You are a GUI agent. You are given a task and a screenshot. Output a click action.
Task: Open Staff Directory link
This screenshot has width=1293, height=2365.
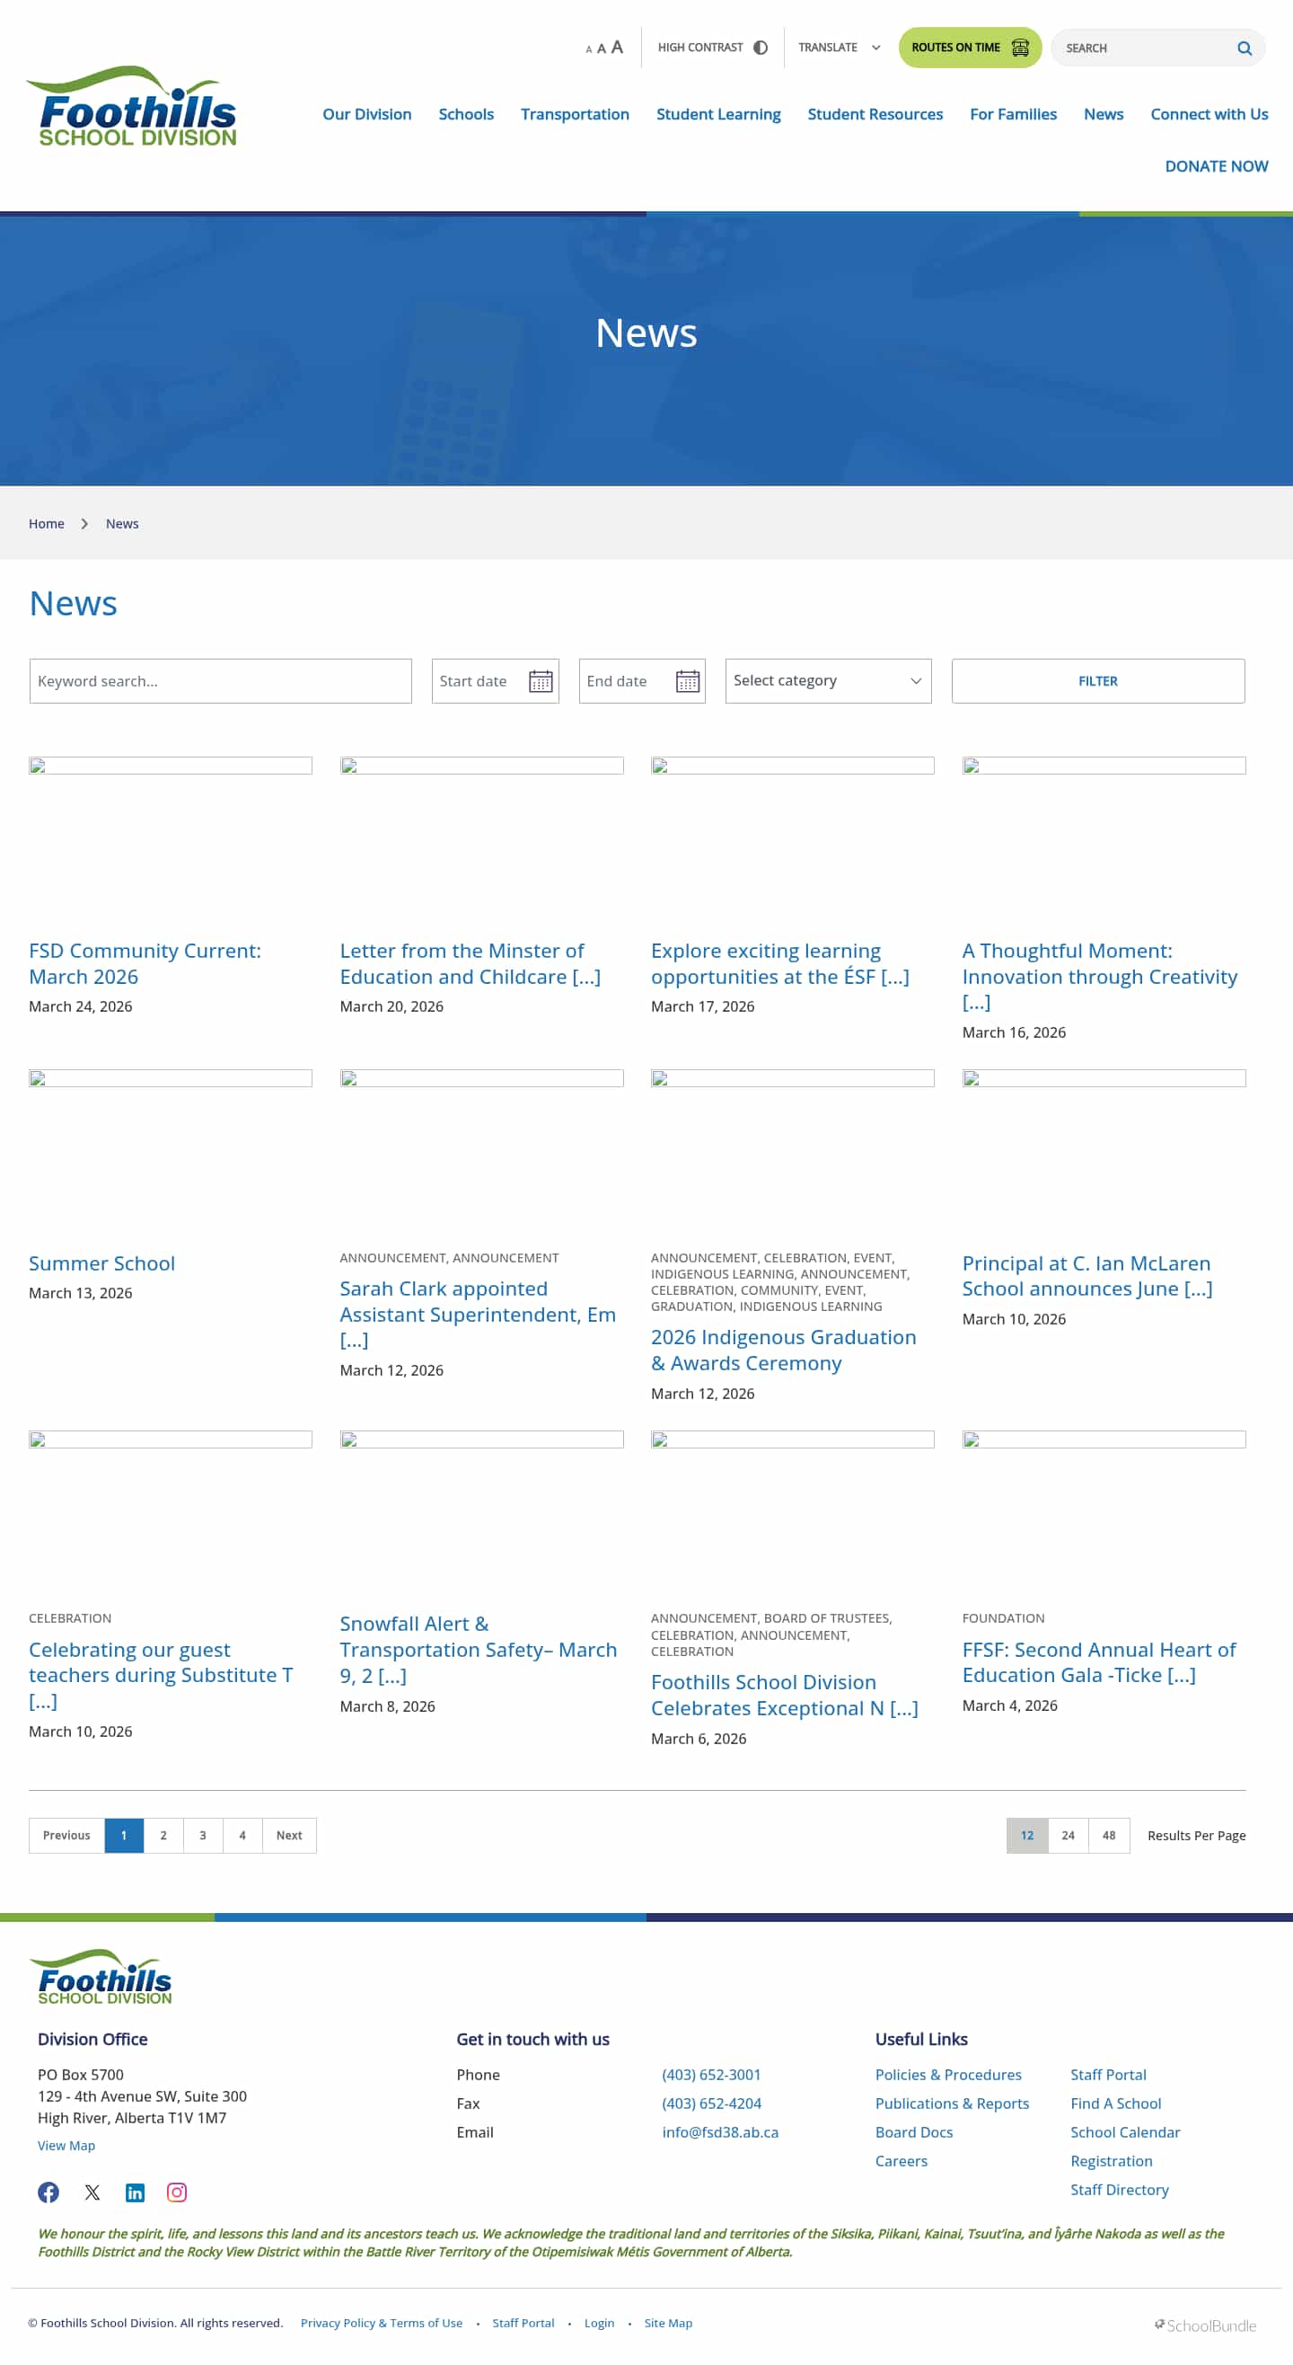click(x=1119, y=2190)
